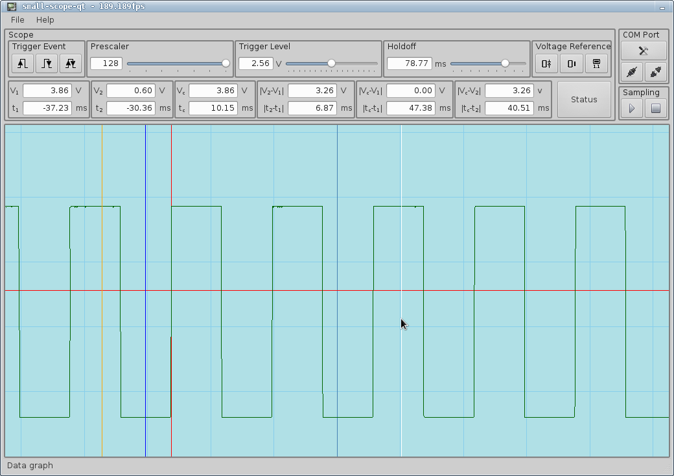Toggle rising edge trigger mode on

(22, 63)
